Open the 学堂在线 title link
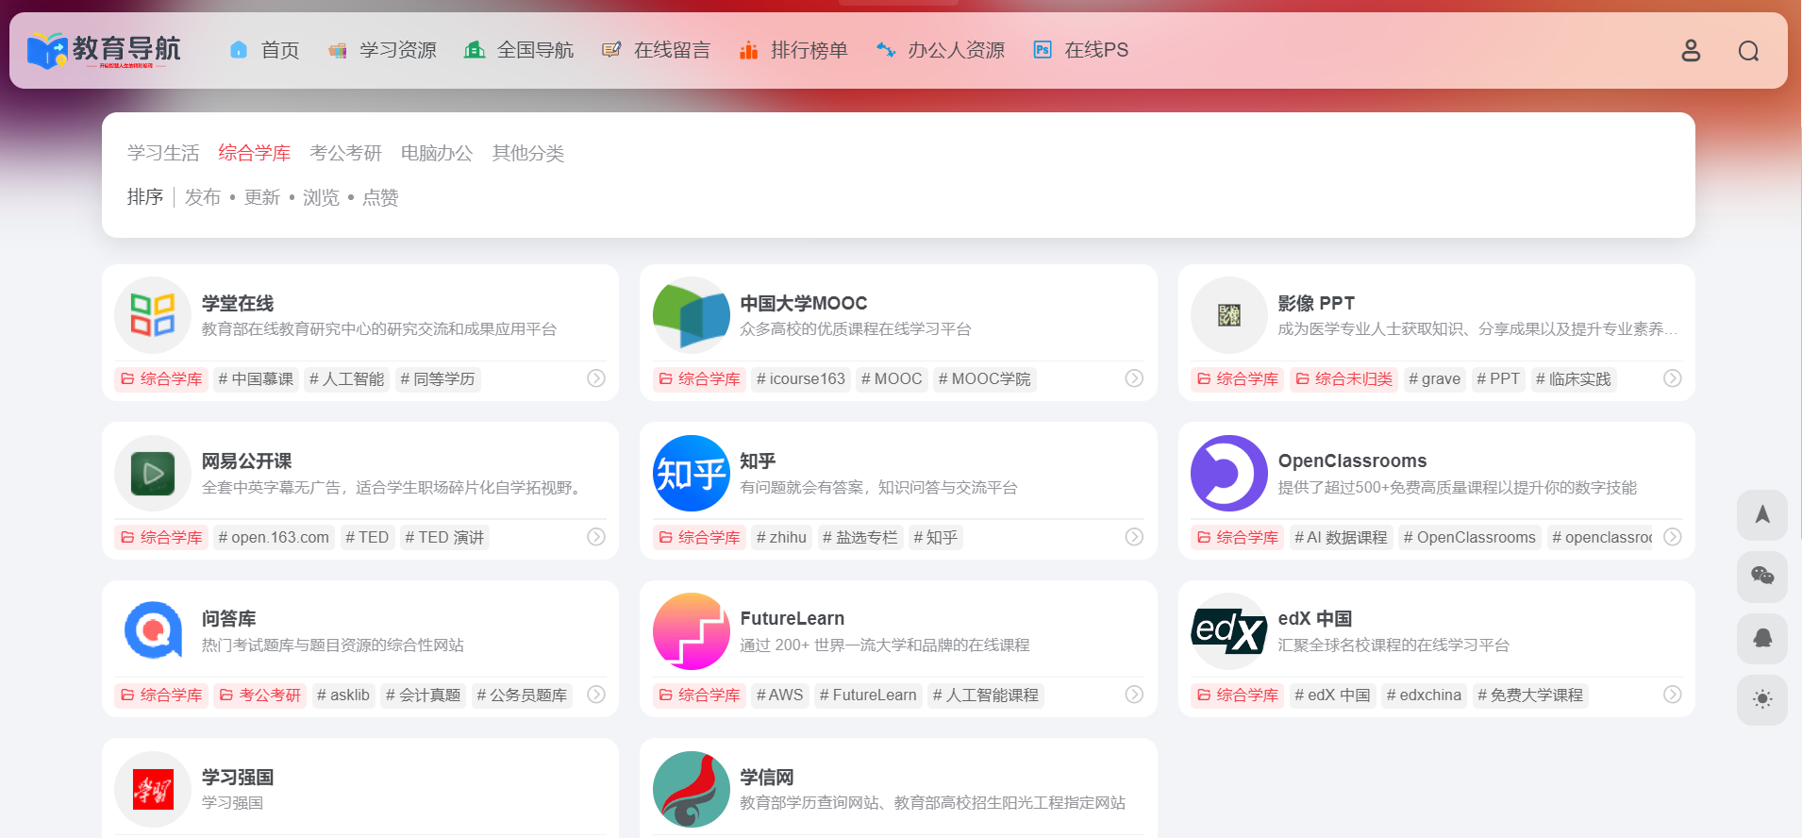 [238, 303]
